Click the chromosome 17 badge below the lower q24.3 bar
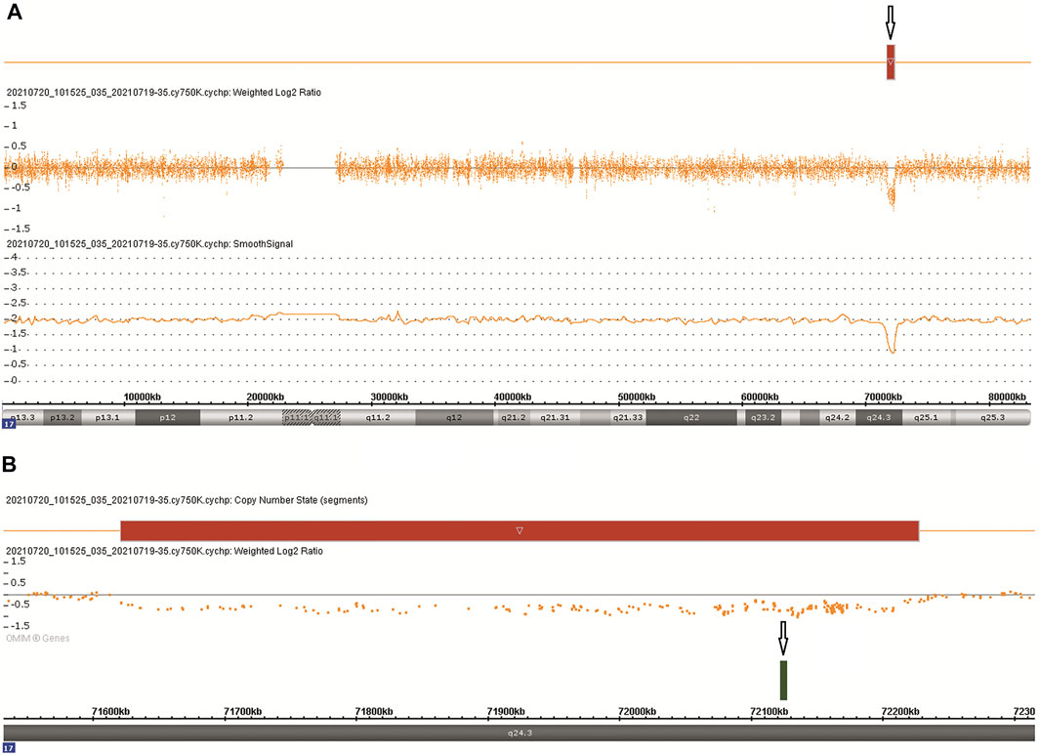 [x=9, y=748]
